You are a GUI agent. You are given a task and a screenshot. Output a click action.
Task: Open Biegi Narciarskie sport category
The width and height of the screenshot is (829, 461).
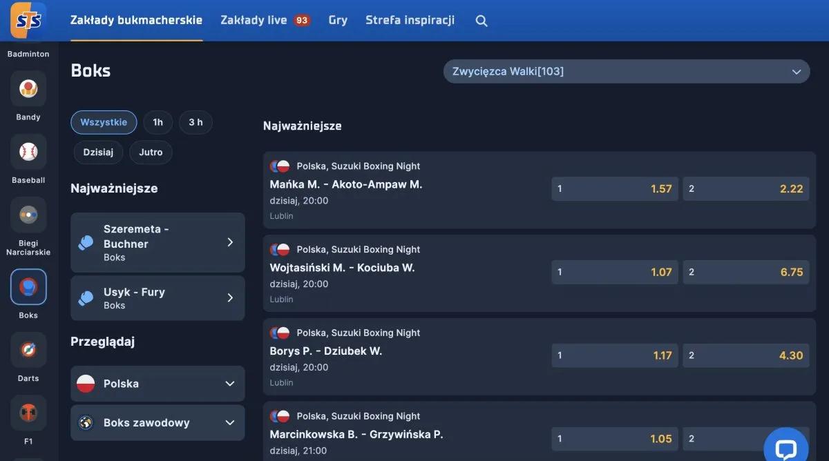pyautogui.click(x=28, y=215)
